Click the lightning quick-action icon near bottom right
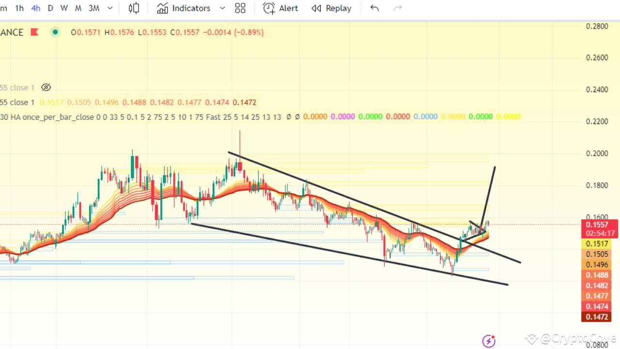The height and width of the screenshot is (349, 620). pyautogui.click(x=489, y=341)
